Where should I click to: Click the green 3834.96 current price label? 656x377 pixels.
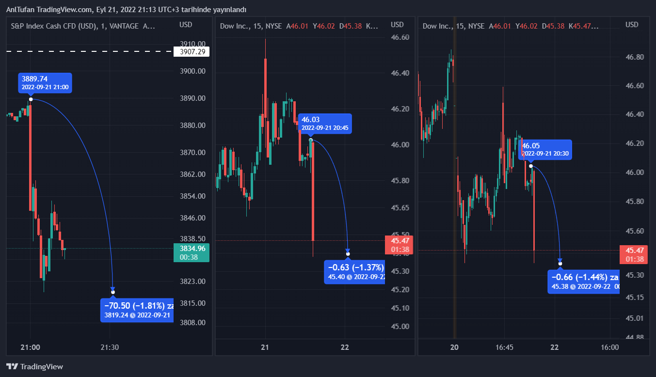(x=191, y=252)
